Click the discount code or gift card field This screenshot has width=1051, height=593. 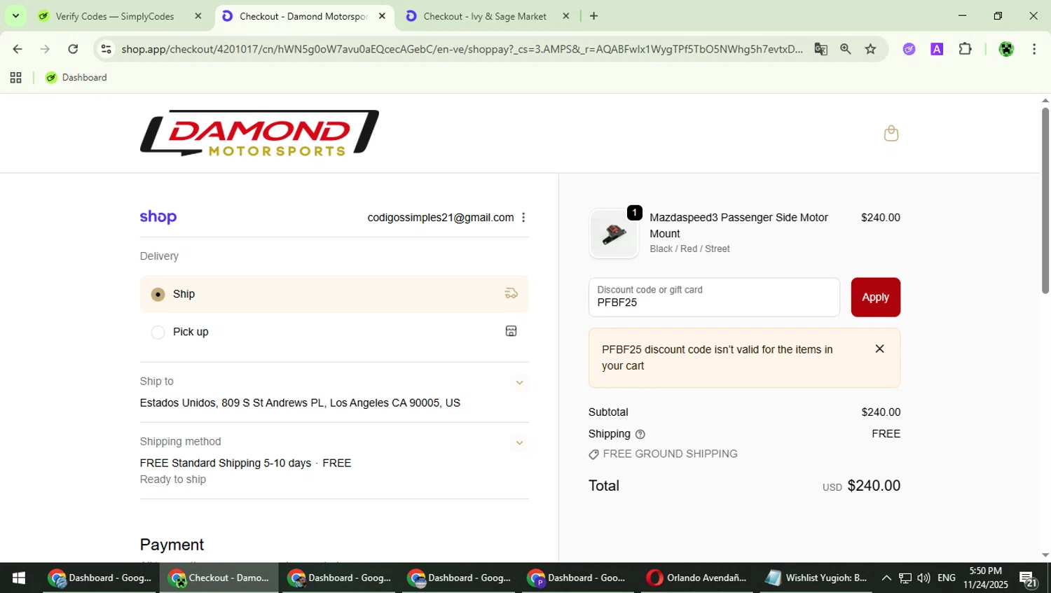click(x=714, y=298)
